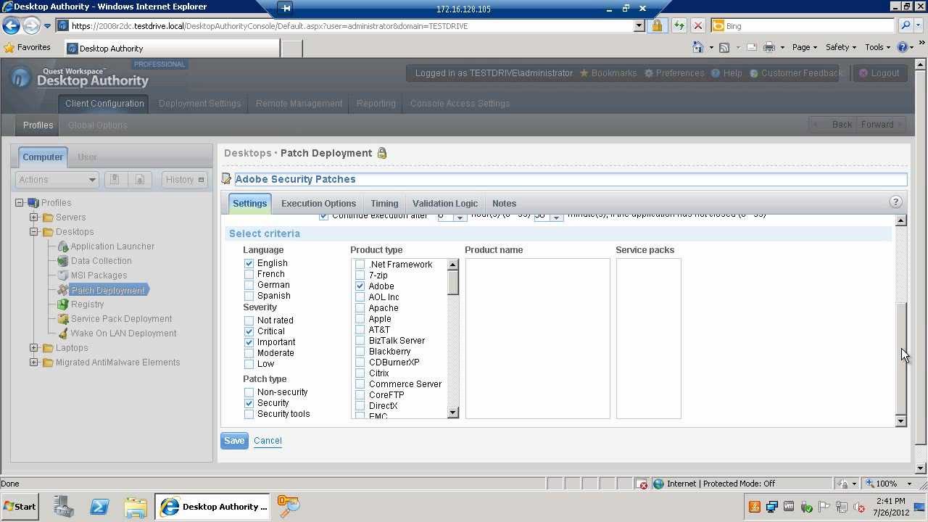Viewport: 928px width, 522px height.
Task: Click the profile name field Adobe Security Patches
Action: [x=571, y=179]
